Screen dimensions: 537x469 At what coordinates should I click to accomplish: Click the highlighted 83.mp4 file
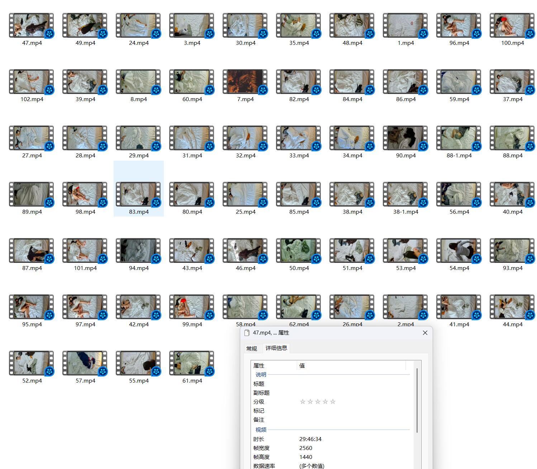tap(138, 194)
